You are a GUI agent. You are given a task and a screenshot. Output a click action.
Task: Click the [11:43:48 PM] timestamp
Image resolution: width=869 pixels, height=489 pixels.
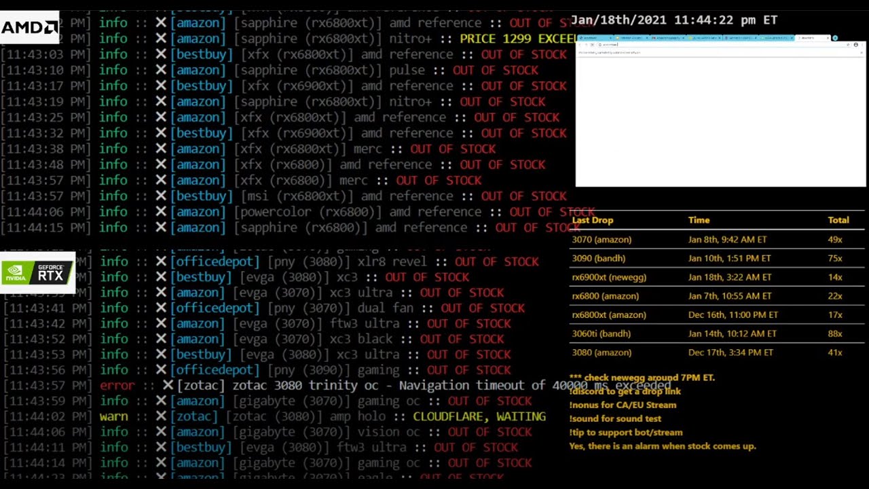coord(45,164)
